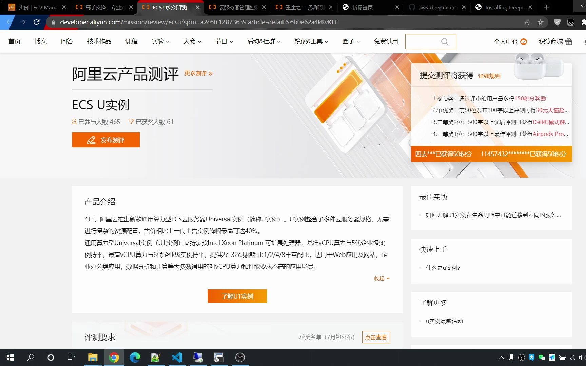This screenshot has width=586, height=366.
Task: Open Task View on the taskbar
Action: click(71, 358)
